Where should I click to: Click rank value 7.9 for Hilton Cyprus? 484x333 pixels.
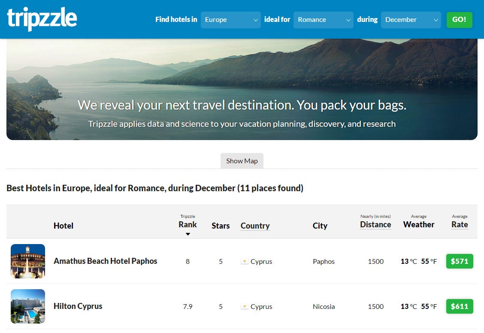point(188,307)
